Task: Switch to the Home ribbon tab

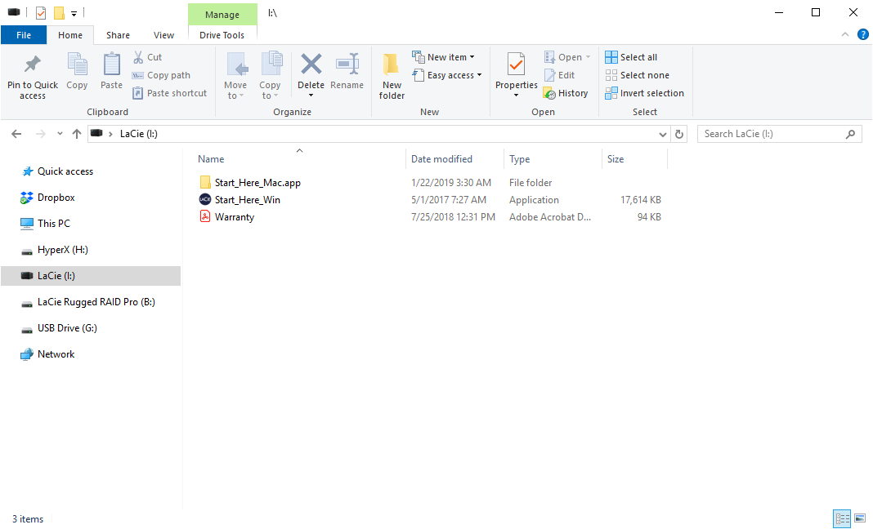Action: pyautogui.click(x=70, y=35)
